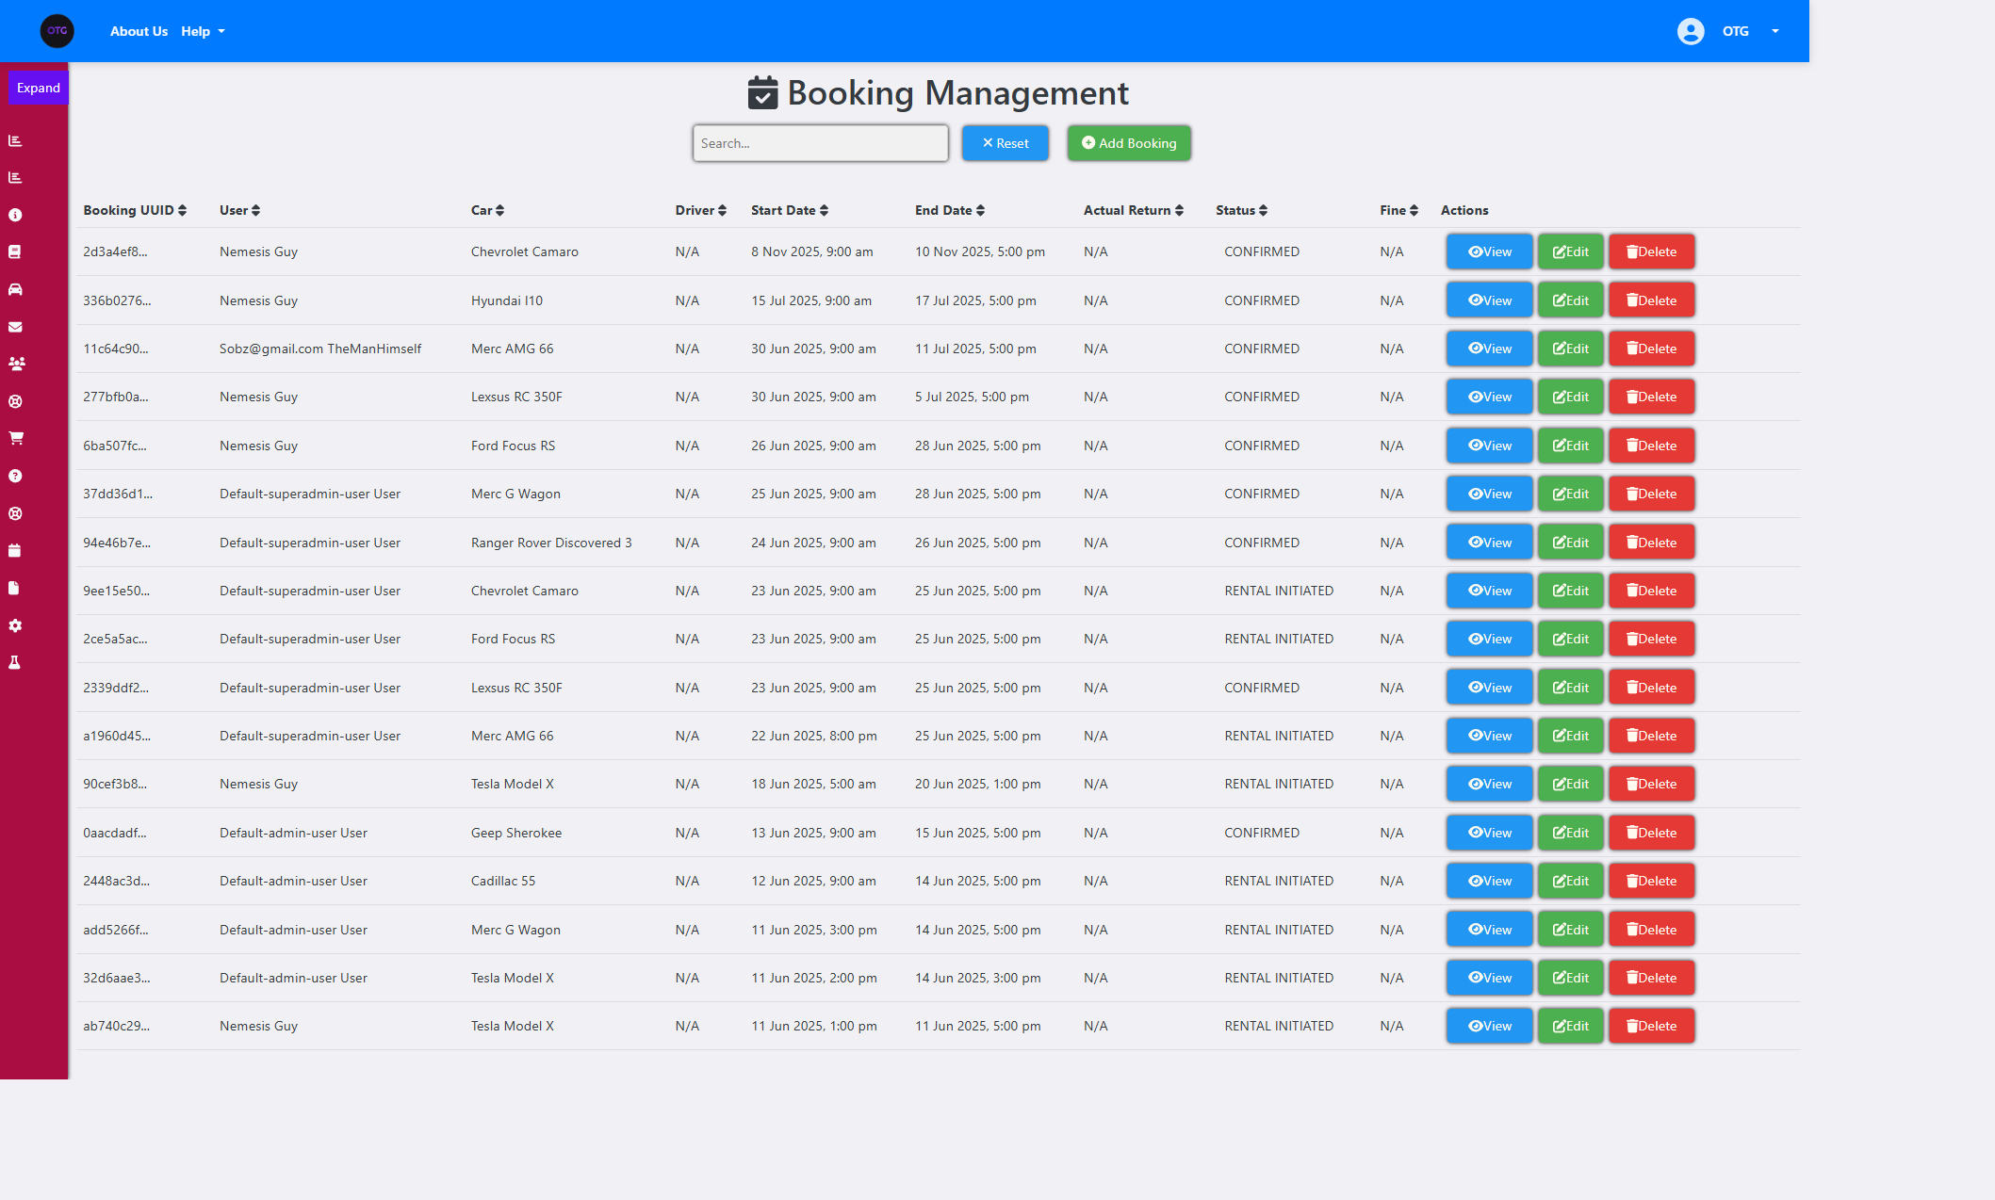
Task: Click end date 20 Jun 2025, 1:00 pm
Action: (978, 784)
